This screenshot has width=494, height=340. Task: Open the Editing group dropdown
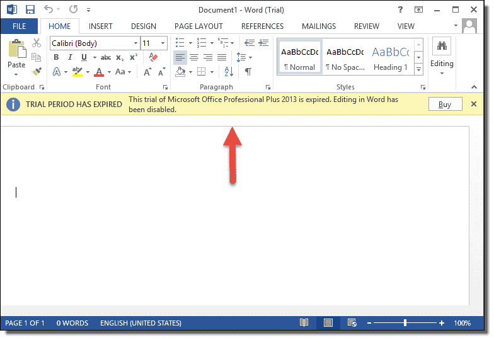[442, 56]
